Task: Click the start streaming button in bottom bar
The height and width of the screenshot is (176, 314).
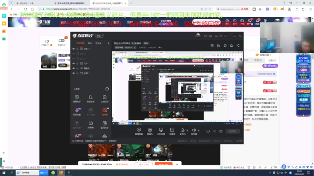Action: tap(233, 131)
